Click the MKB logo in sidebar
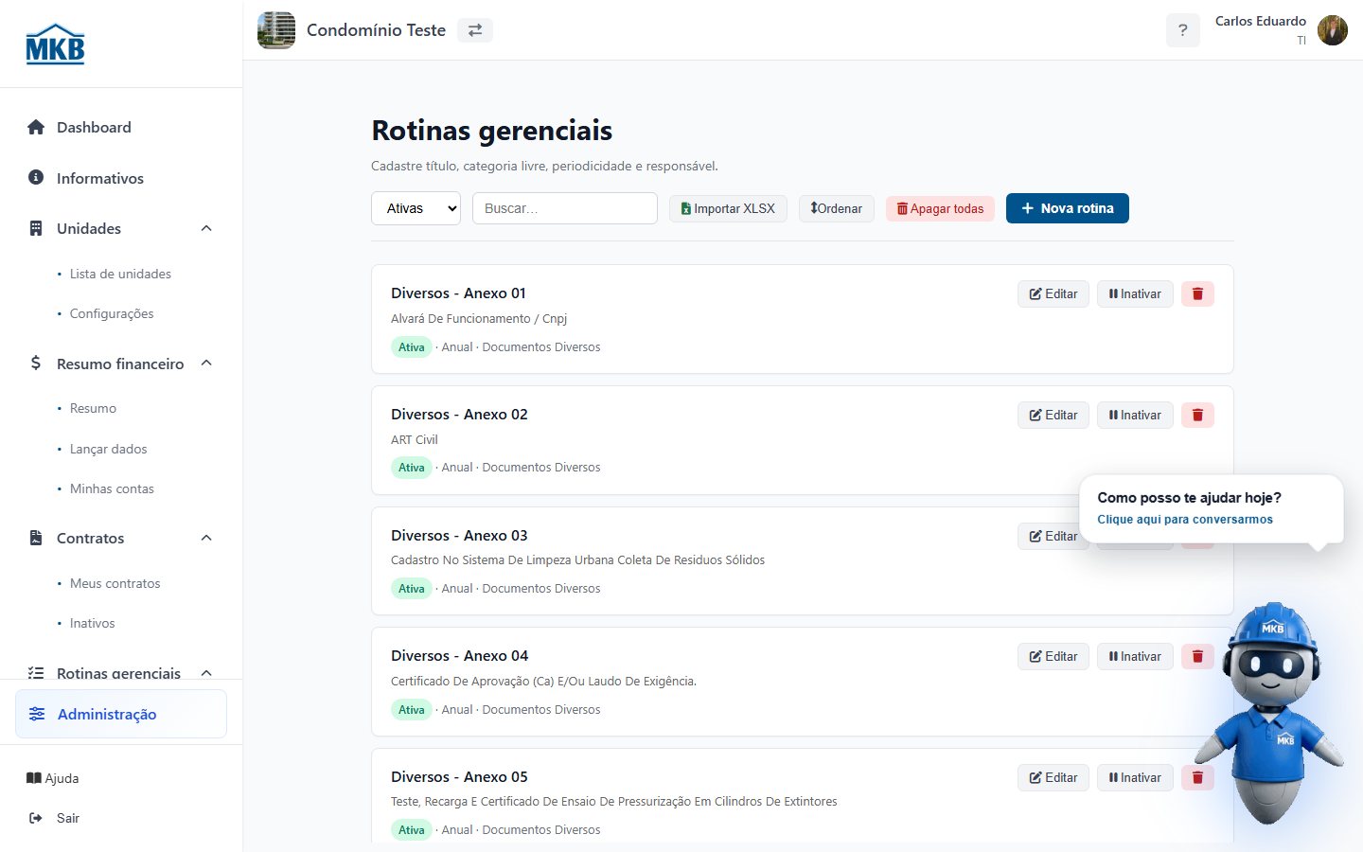1363x852 pixels. 55,44
